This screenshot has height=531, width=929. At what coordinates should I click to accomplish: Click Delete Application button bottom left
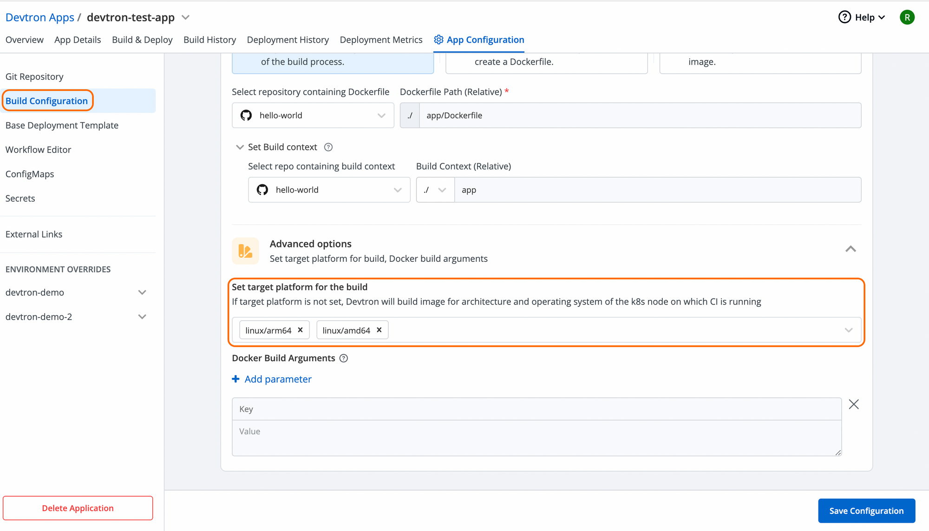pyautogui.click(x=77, y=507)
